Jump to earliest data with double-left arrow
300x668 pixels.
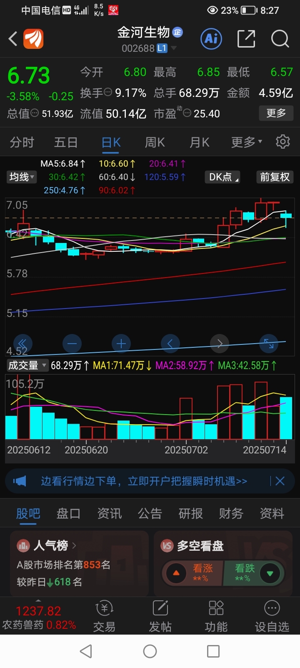[22, 344]
